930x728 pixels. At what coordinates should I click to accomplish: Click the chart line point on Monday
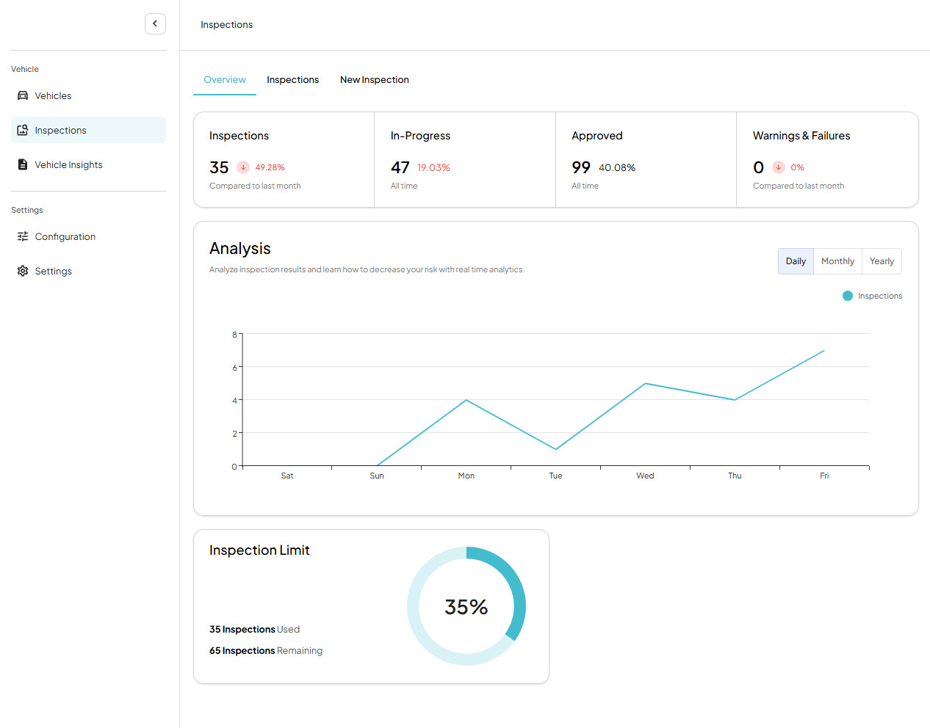(466, 400)
